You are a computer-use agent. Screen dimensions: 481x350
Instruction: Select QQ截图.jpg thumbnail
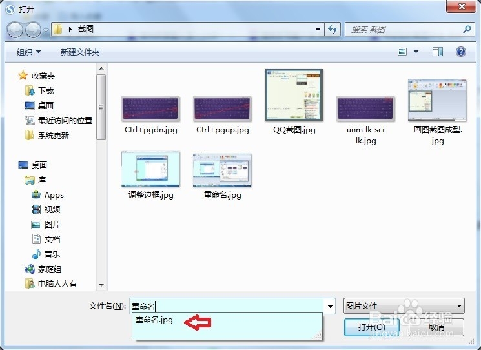click(294, 95)
